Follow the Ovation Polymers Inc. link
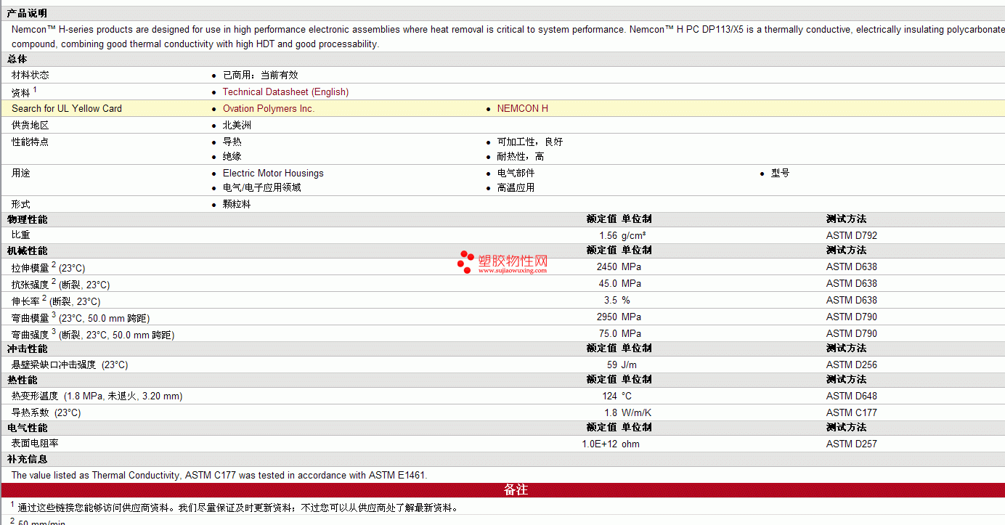The image size is (1005, 525). tap(269, 109)
